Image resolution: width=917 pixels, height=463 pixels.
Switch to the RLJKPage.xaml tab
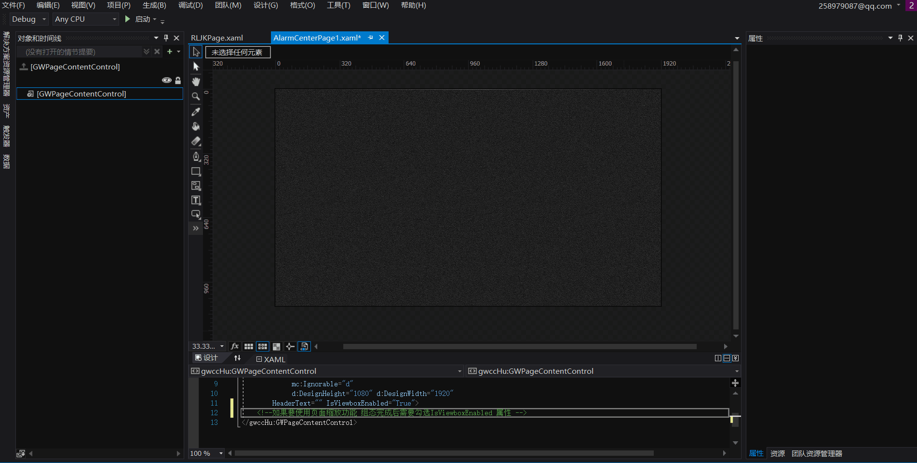coord(217,38)
